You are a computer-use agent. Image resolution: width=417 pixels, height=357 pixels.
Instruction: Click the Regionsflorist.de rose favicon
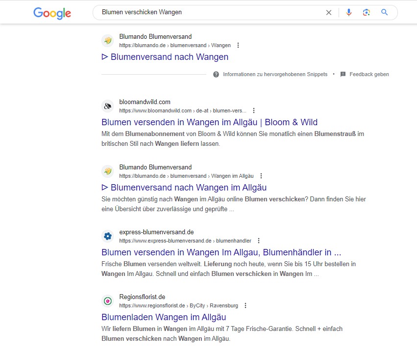(107, 301)
